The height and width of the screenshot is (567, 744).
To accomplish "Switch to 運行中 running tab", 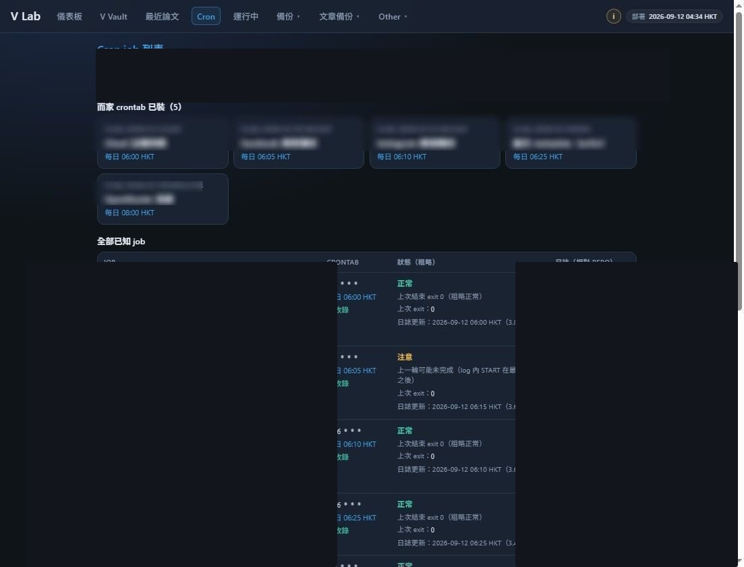I will click(246, 16).
